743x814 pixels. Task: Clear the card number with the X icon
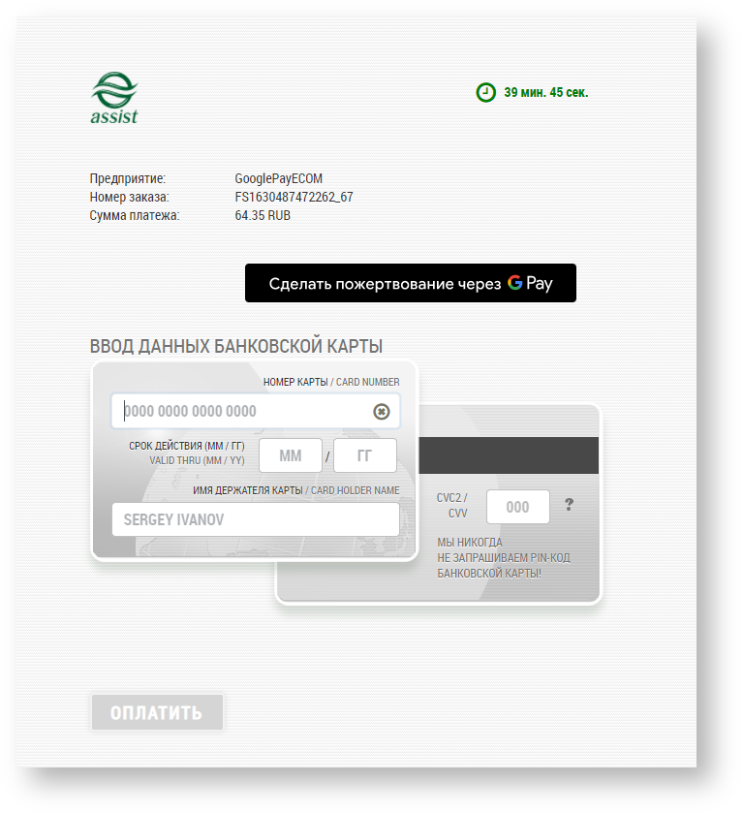tap(382, 412)
